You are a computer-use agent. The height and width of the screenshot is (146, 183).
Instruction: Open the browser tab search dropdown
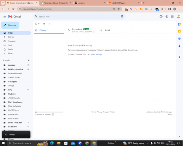[3, 3]
